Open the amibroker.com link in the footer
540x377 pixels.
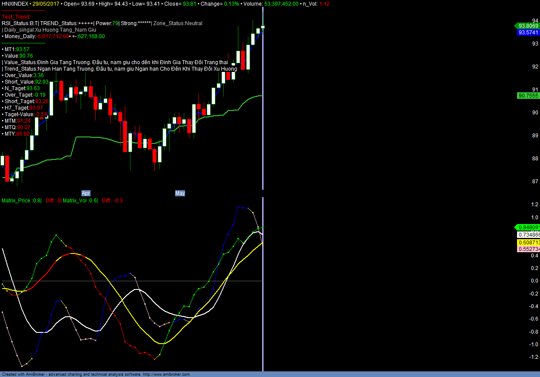coord(166,374)
